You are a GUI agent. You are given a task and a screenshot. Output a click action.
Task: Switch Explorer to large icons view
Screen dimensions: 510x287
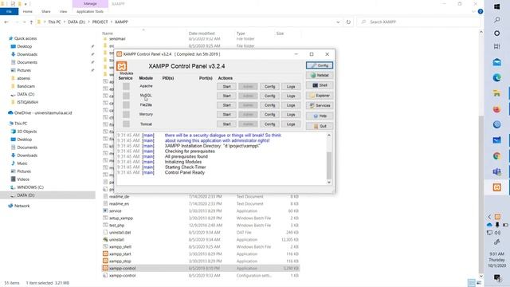tap(478, 283)
